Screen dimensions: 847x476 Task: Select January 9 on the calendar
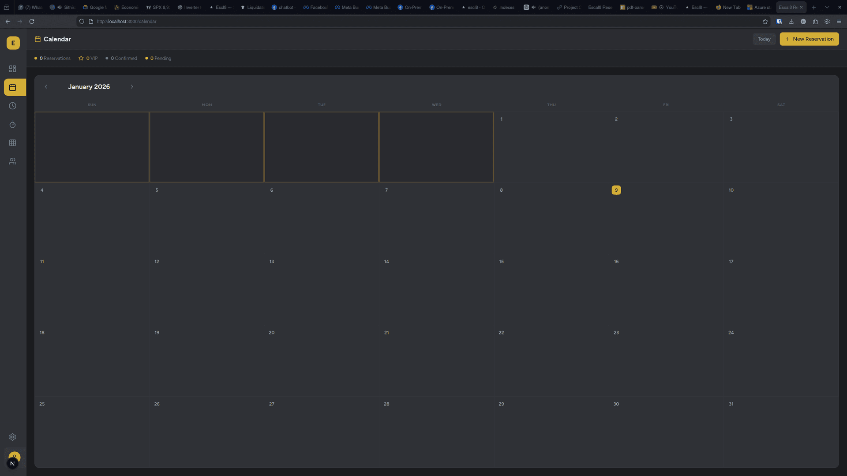coord(616,190)
